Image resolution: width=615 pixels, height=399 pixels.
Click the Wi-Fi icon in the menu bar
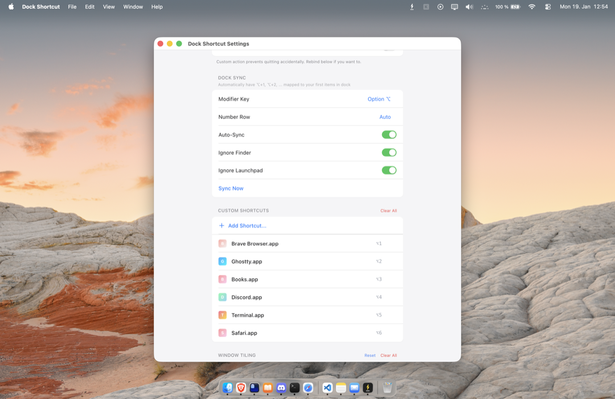coord(531,7)
